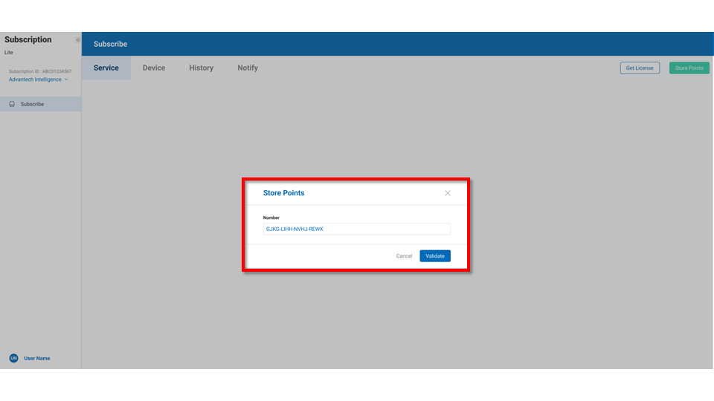Screen dimensions: 714x401
Task: Click the Subscribe cart icon in sidebar
Action: [12, 104]
